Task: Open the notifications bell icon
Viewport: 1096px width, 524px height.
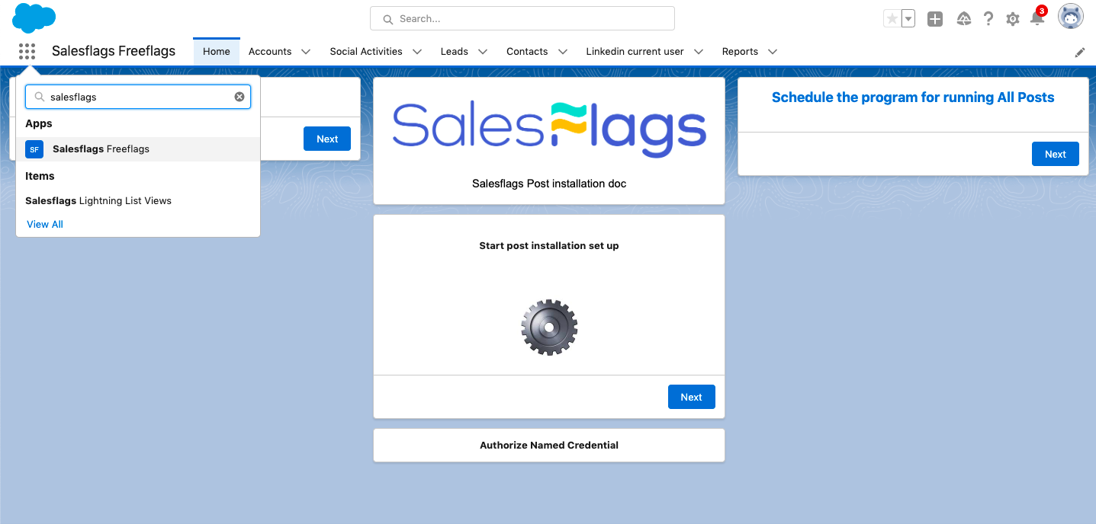Action: pos(1037,19)
